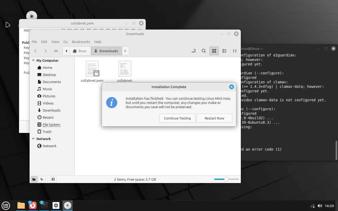
Task: Open the Files folder icon in the panel
Action: point(21,205)
